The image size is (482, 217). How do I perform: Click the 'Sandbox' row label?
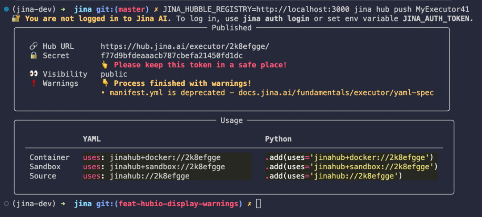[45, 167]
